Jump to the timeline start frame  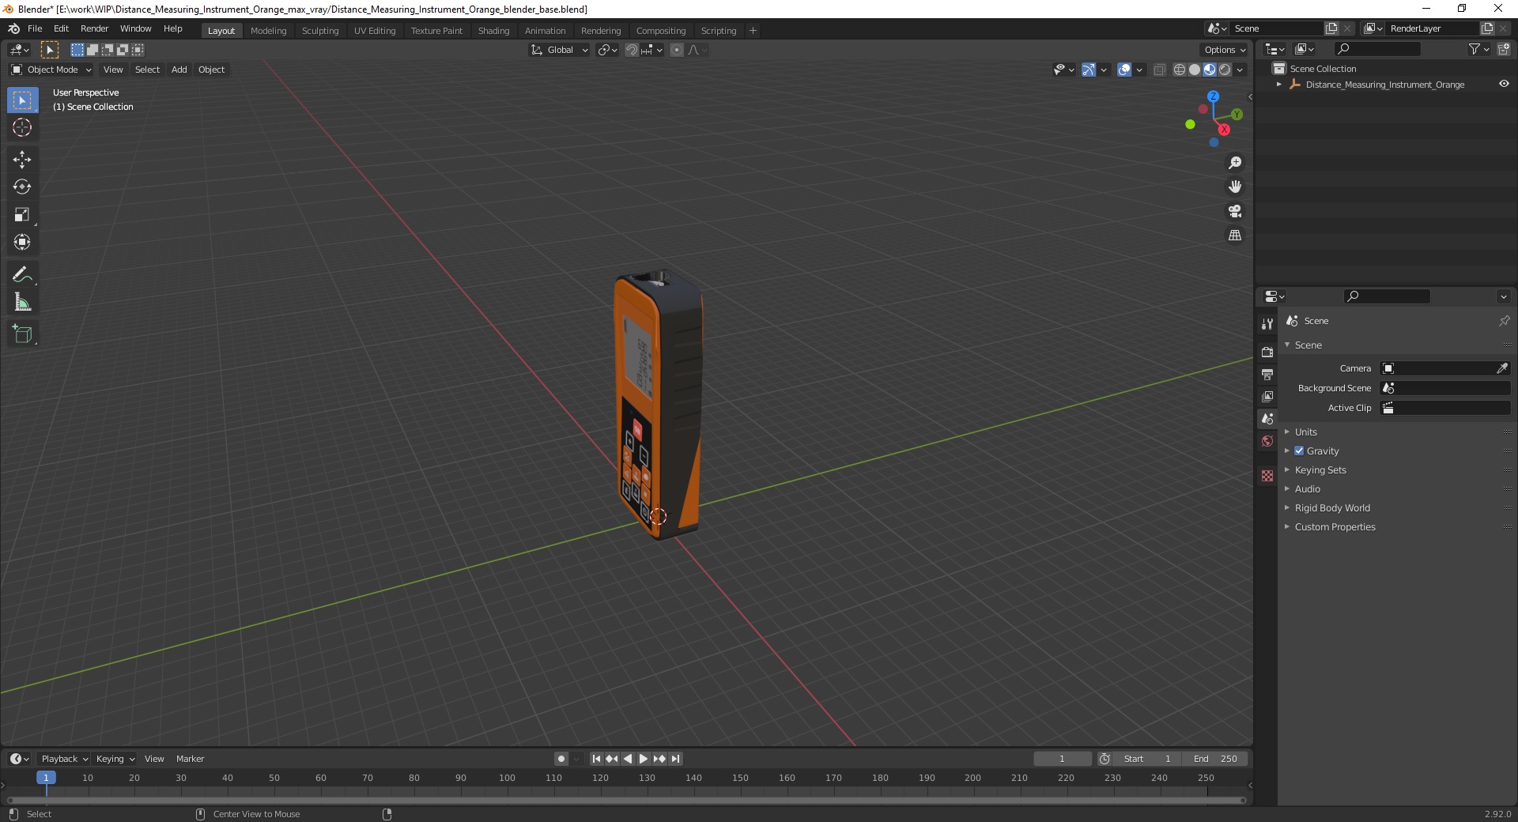(596, 759)
